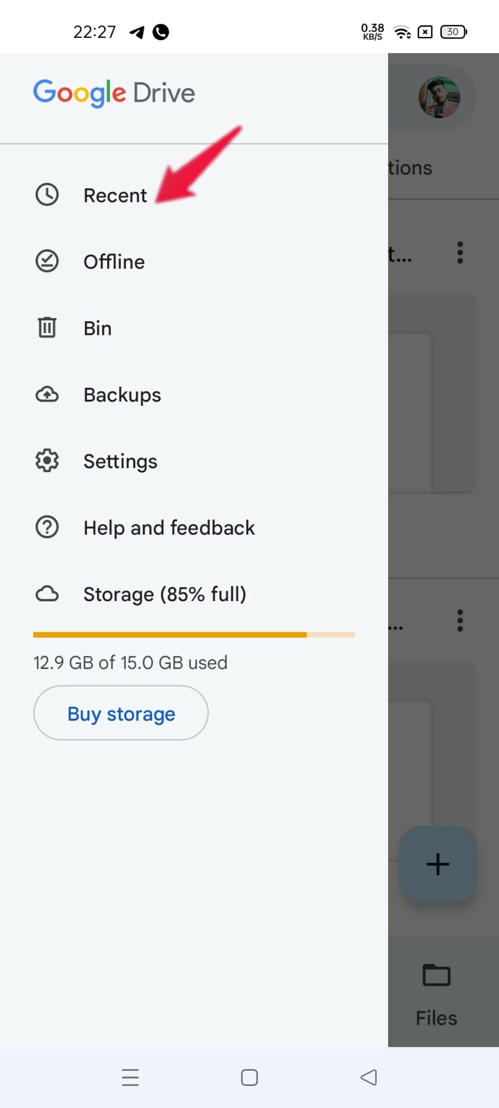This screenshot has height=1108, width=499.
Task: Select the Offline menu entry
Action: [114, 261]
